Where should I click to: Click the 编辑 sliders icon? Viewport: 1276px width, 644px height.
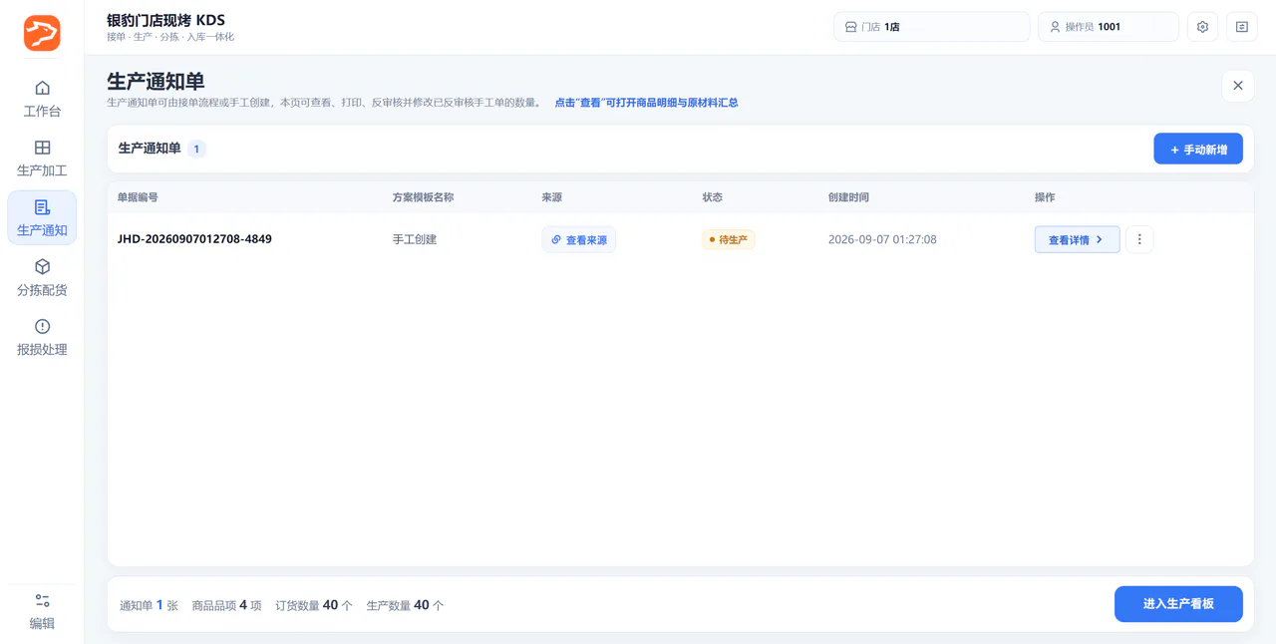point(42,600)
